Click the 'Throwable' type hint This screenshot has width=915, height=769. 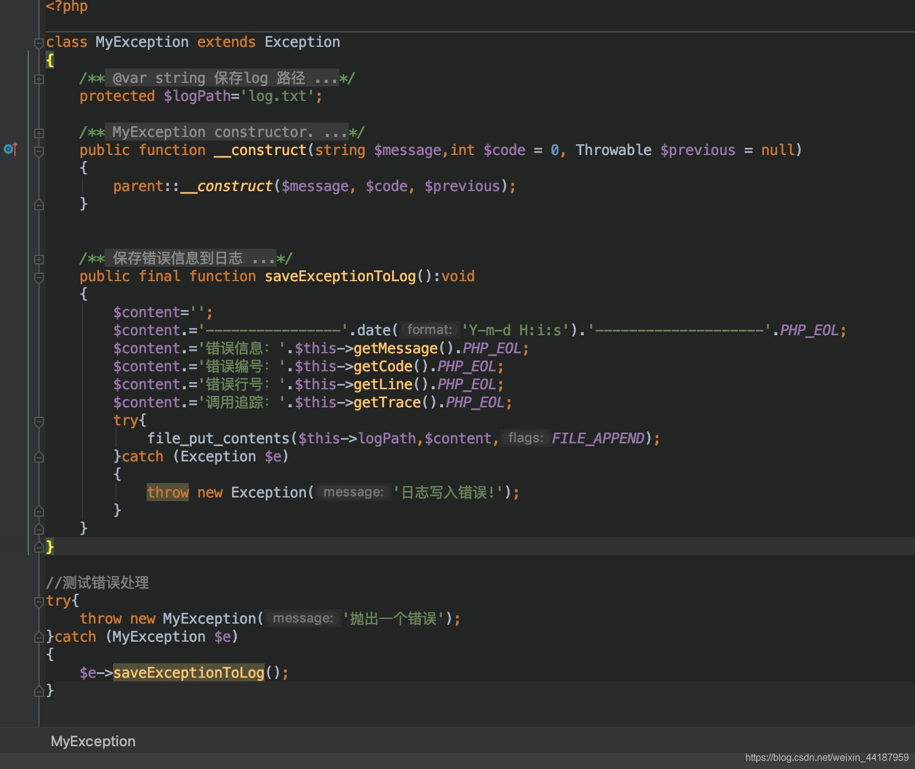[613, 150]
